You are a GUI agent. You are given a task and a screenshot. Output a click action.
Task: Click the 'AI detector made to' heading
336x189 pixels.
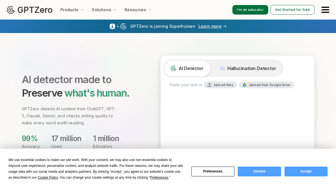[x=67, y=80]
